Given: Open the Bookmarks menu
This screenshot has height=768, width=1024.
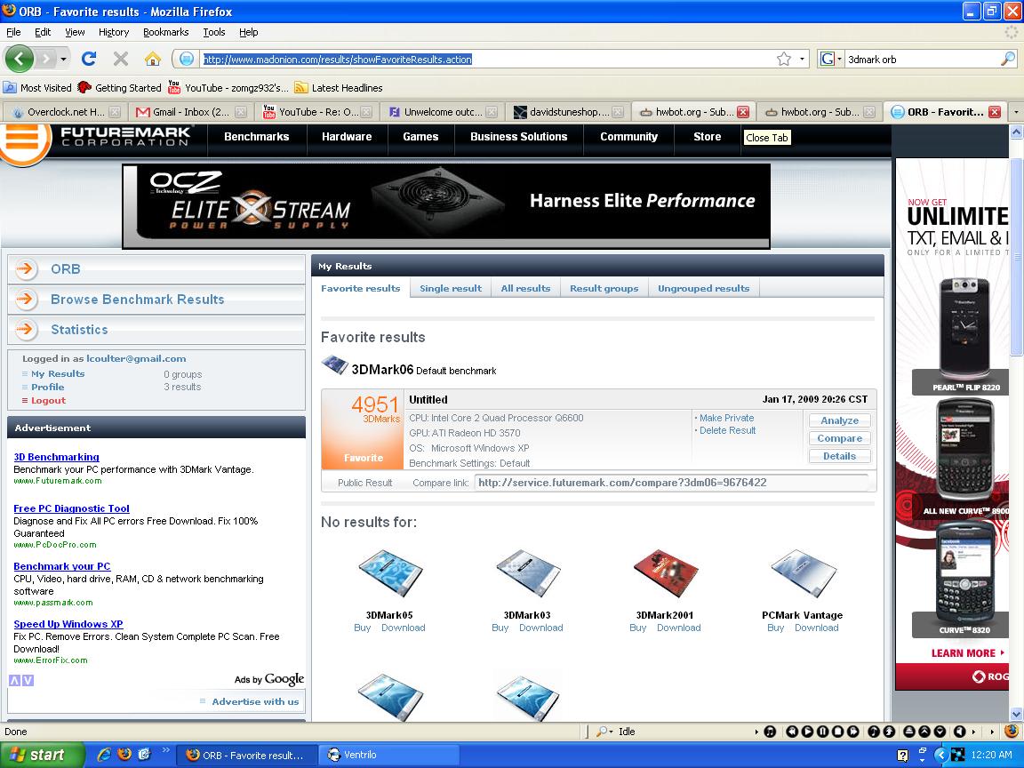Looking at the screenshot, I should 166,32.
